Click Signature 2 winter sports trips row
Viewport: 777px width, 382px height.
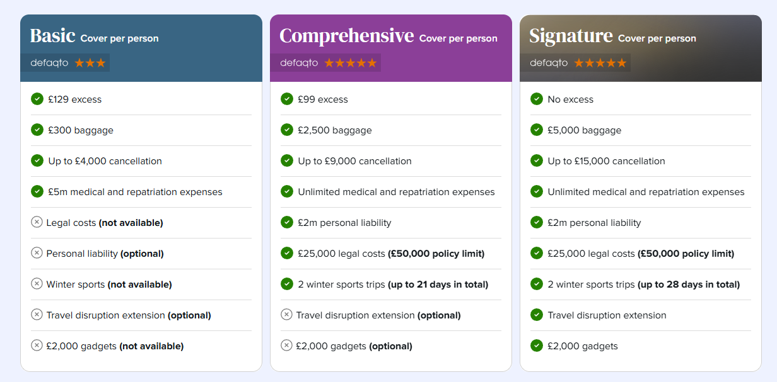pyautogui.click(x=641, y=284)
